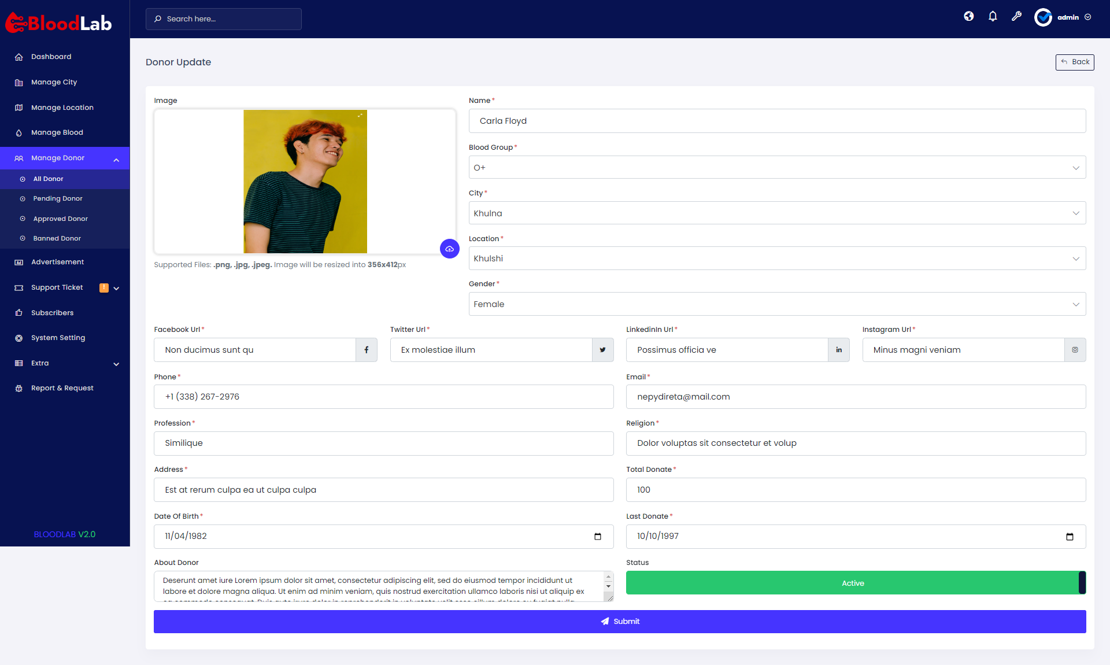Open notifications via the bell icon
This screenshot has width=1110, height=665.
click(x=993, y=16)
